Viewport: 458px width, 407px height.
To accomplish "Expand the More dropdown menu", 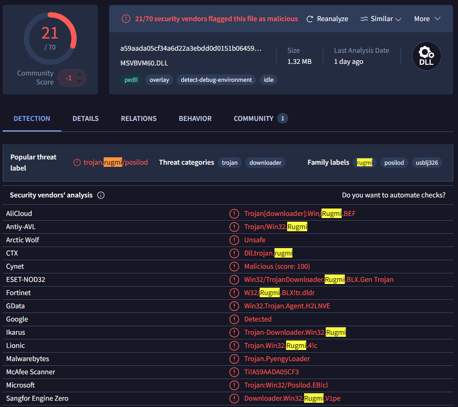I will click(427, 18).
